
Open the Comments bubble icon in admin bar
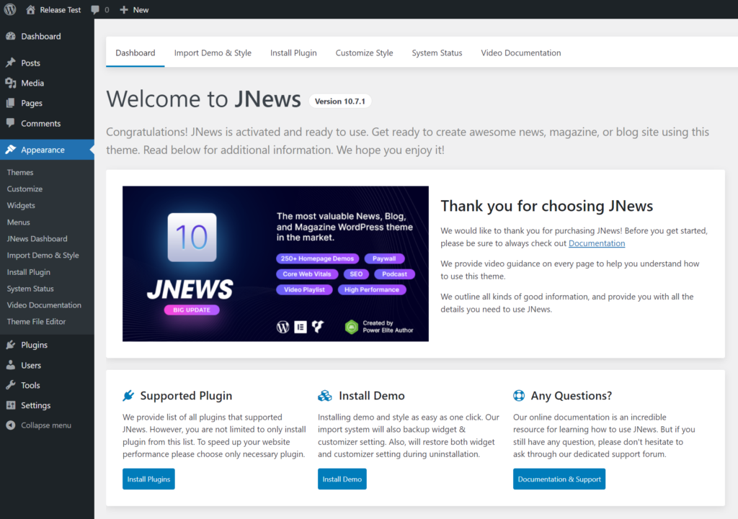coord(94,9)
